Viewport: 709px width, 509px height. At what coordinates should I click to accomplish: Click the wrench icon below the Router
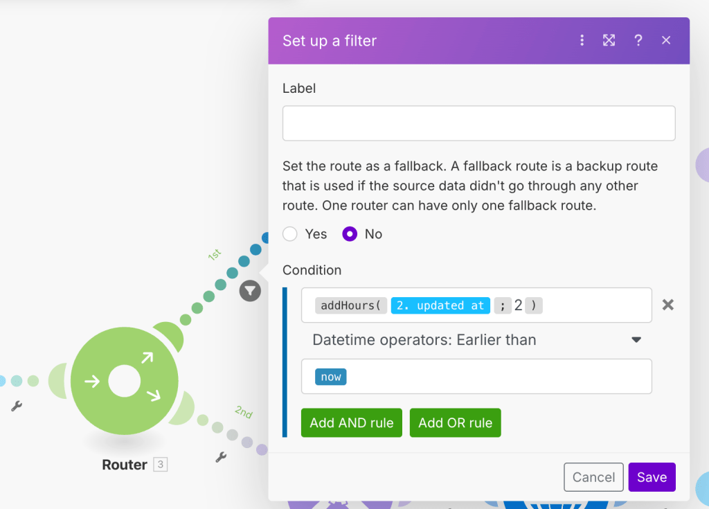[221, 458]
